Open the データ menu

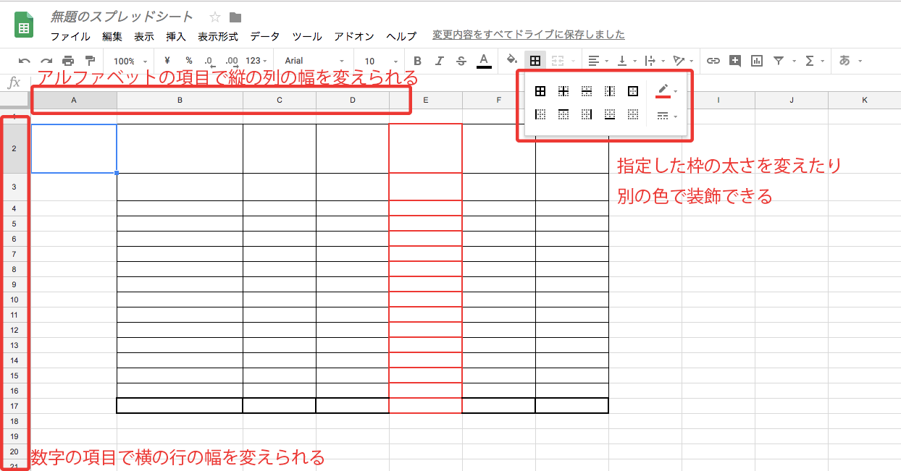(265, 36)
